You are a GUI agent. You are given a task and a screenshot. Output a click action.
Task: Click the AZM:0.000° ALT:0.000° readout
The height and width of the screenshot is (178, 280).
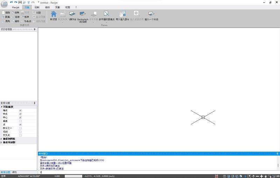[x=29, y=176]
